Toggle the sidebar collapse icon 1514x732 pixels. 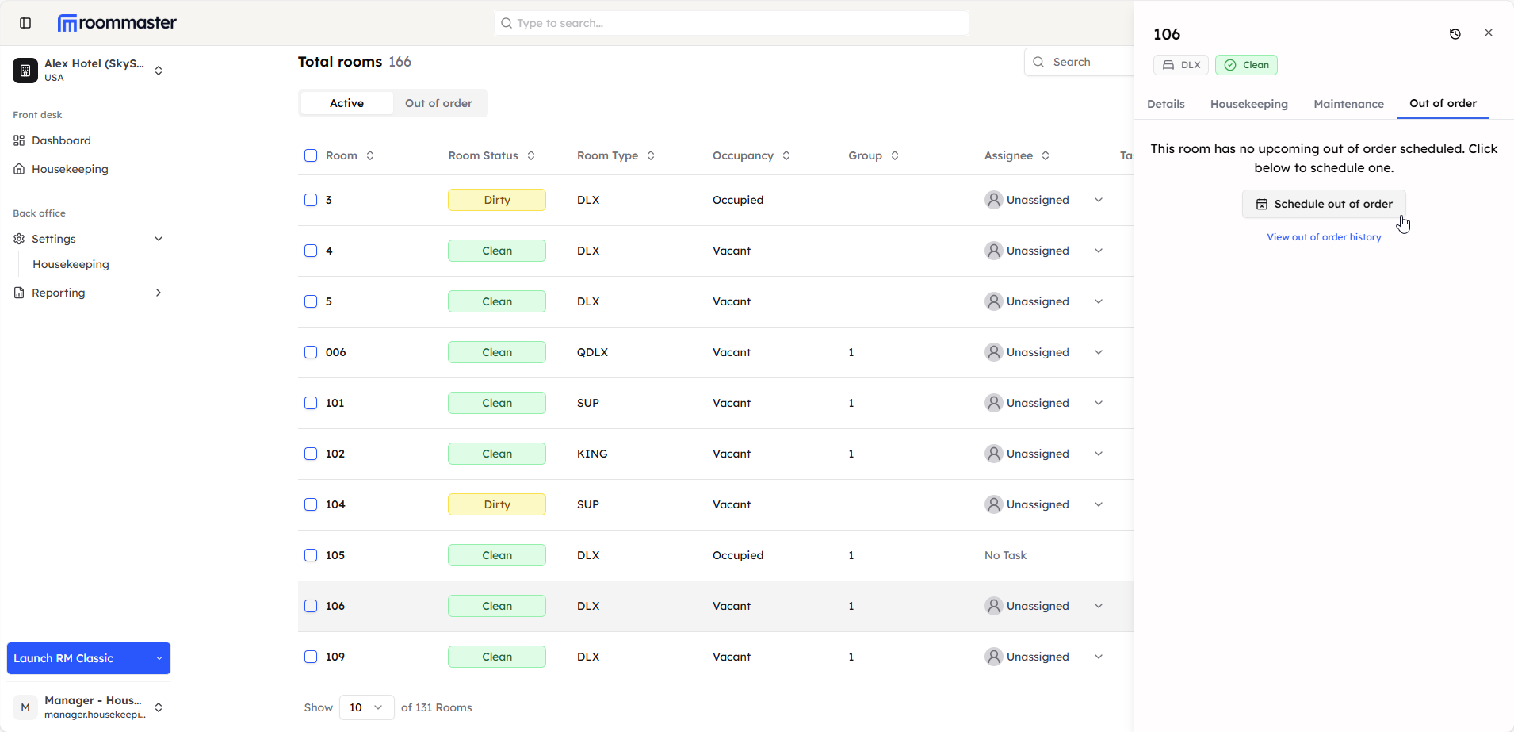[25, 23]
